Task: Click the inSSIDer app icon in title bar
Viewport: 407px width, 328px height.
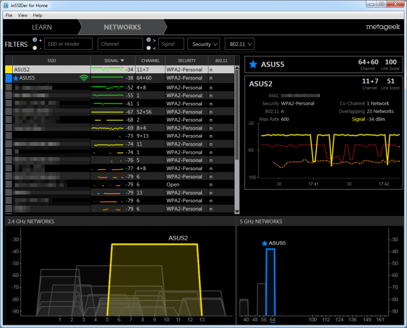Action: pos(6,5)
